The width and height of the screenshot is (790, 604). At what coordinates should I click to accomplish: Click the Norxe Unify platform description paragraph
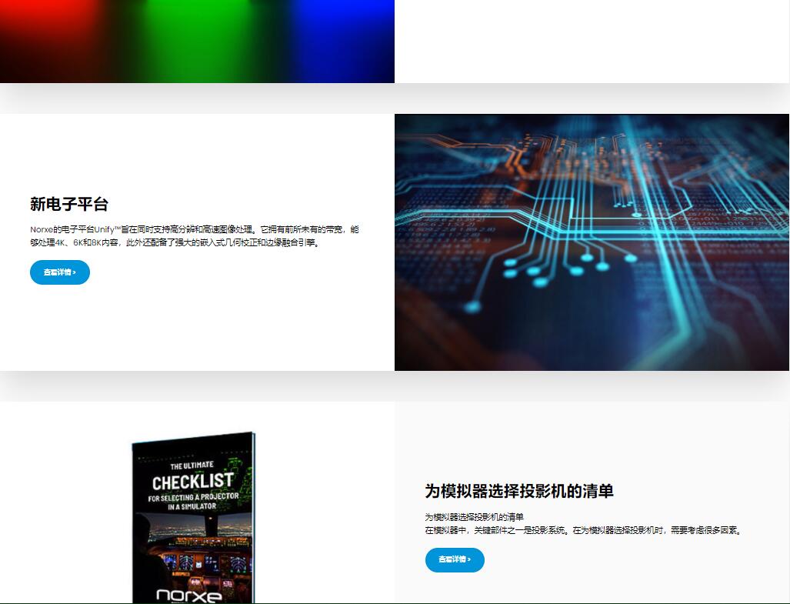pos(195,235)
